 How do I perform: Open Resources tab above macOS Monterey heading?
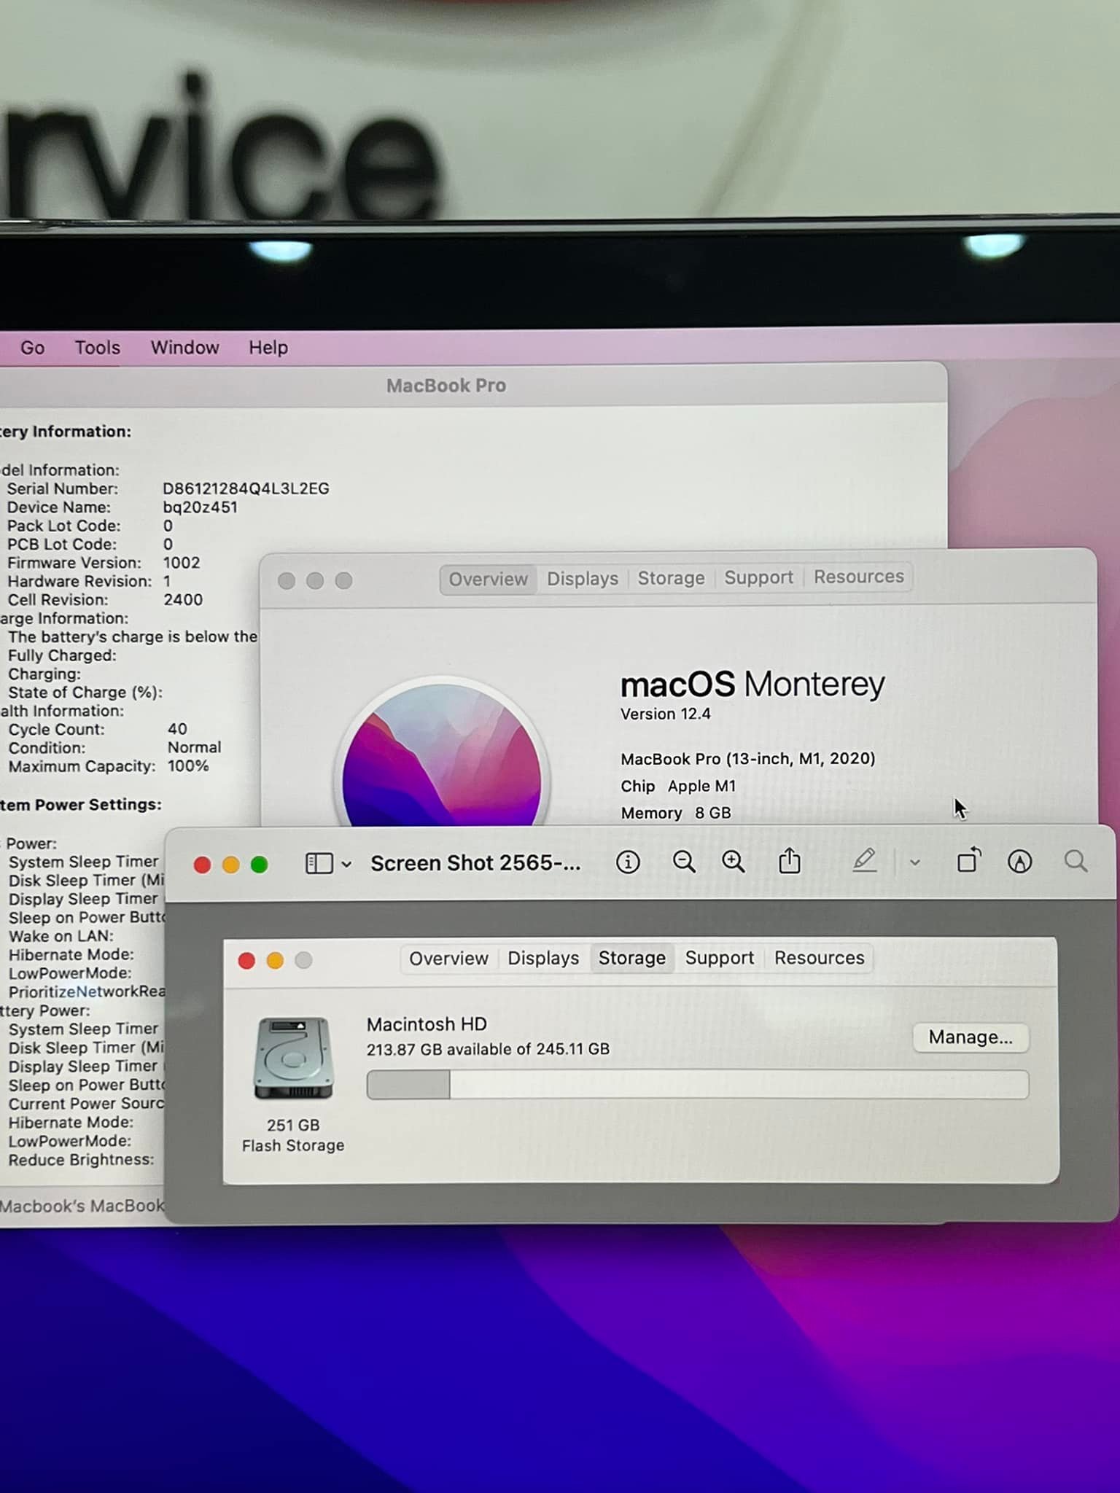click(x=858, y=577)
